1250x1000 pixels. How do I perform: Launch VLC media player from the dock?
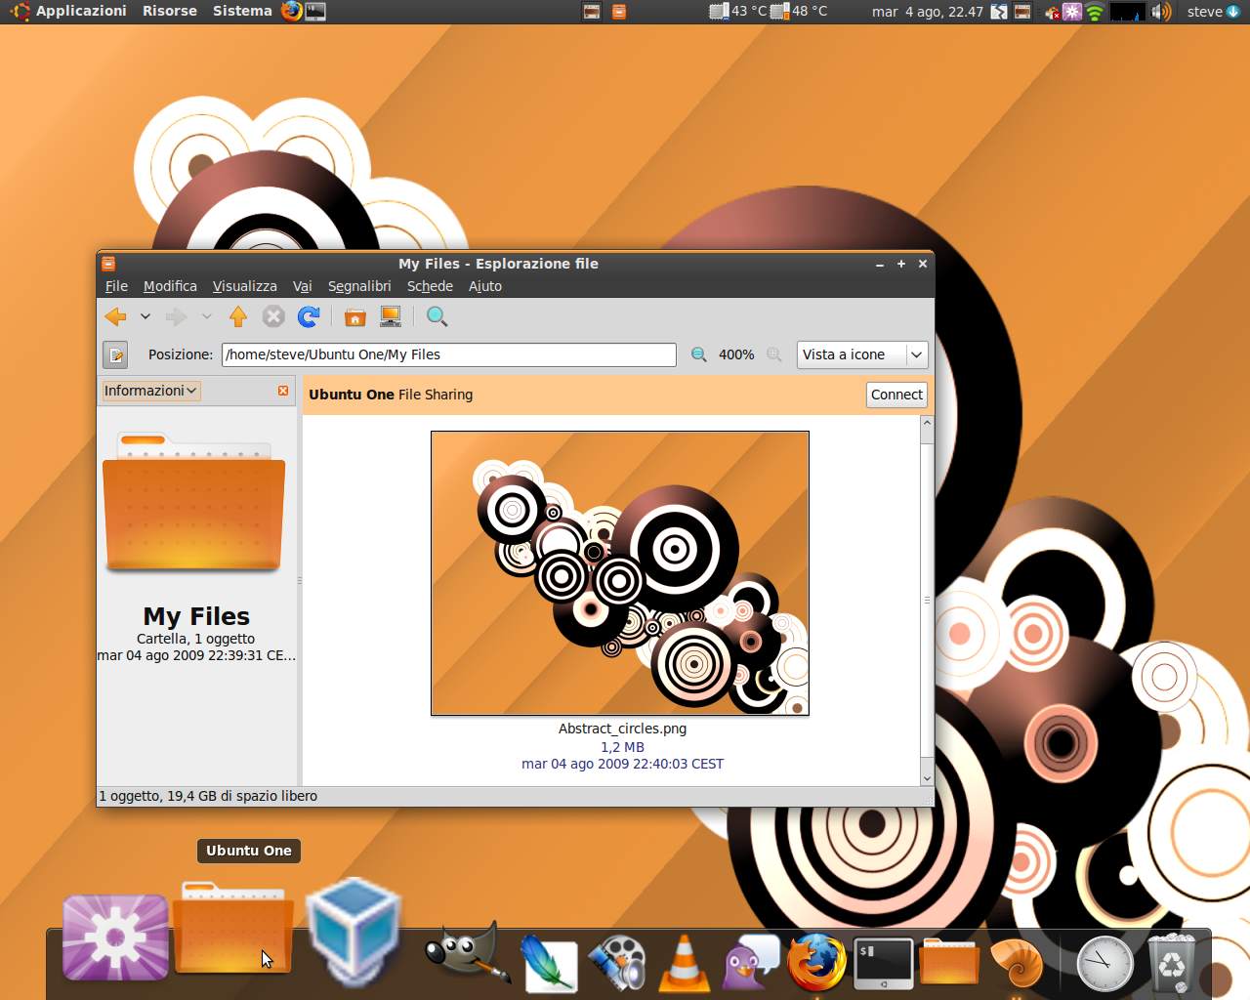pyautogui.click(x=685, y=963)
